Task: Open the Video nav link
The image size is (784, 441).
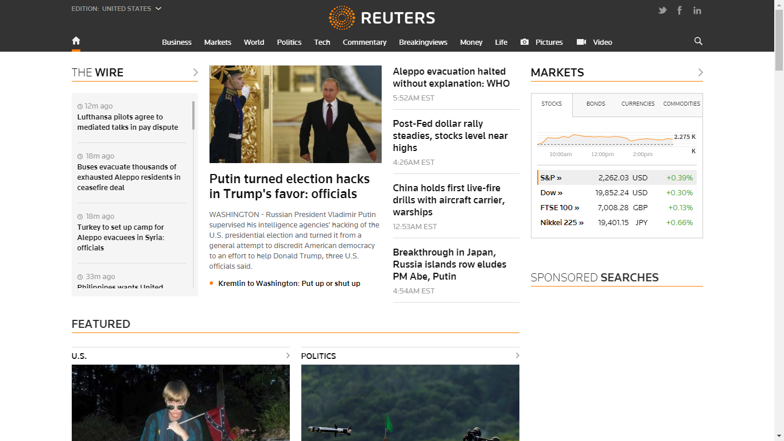Action: pos(603,42)
